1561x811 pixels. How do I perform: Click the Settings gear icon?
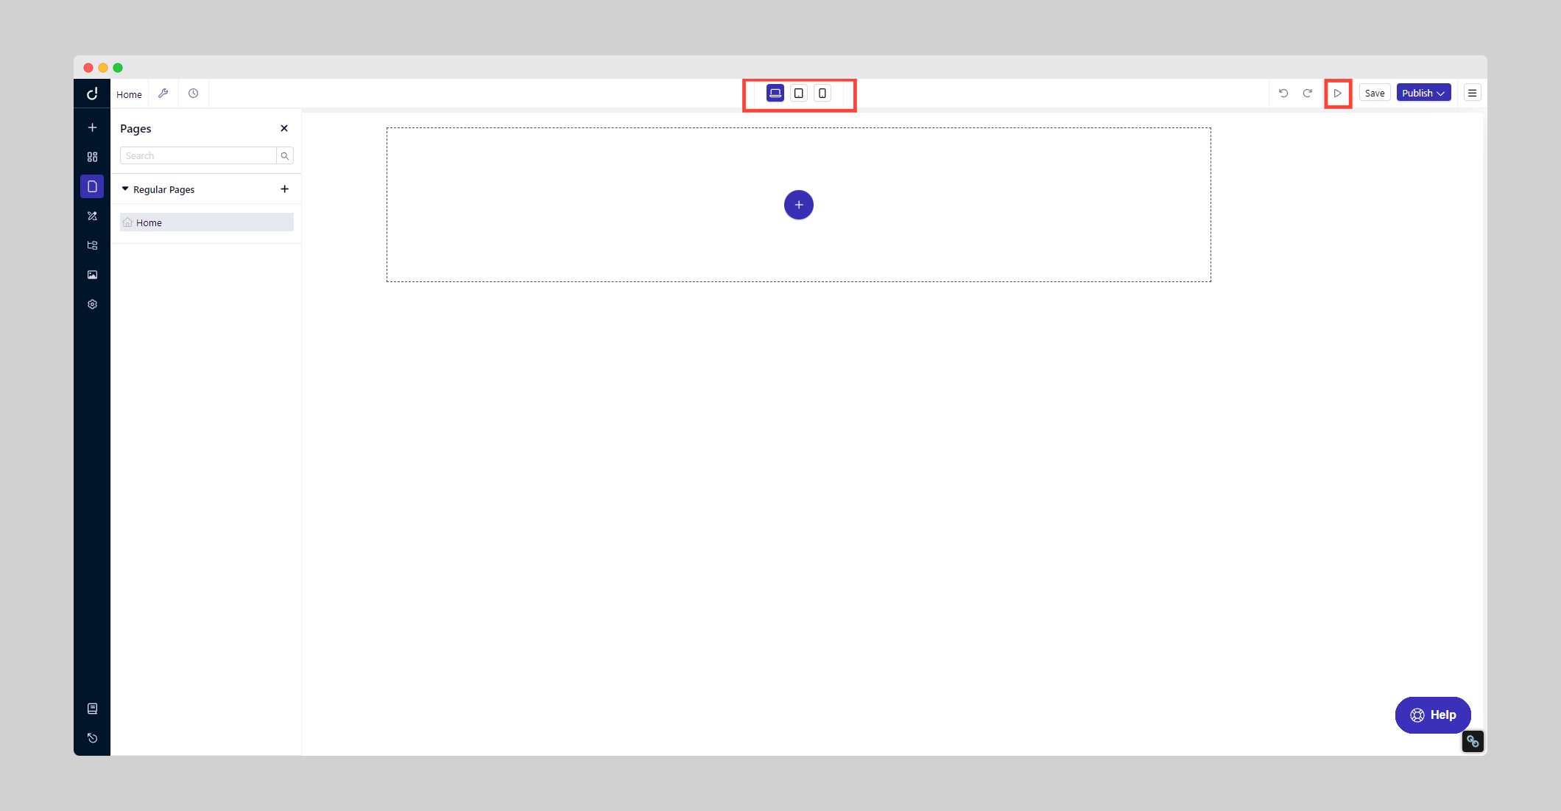tap(92, 305)
